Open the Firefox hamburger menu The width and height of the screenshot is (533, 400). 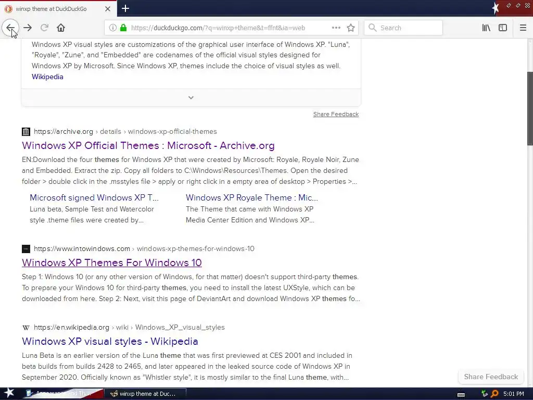pyautogui.click(x=523, y=28)
